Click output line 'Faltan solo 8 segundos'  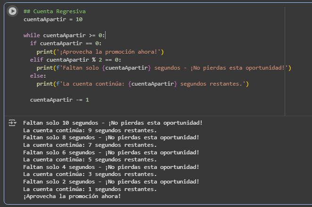tap(111, 137)
